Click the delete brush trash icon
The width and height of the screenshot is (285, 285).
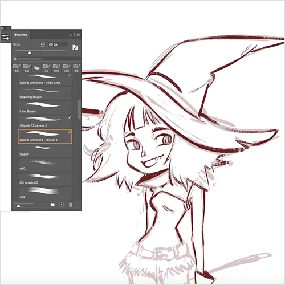click(x=71, y=205)
